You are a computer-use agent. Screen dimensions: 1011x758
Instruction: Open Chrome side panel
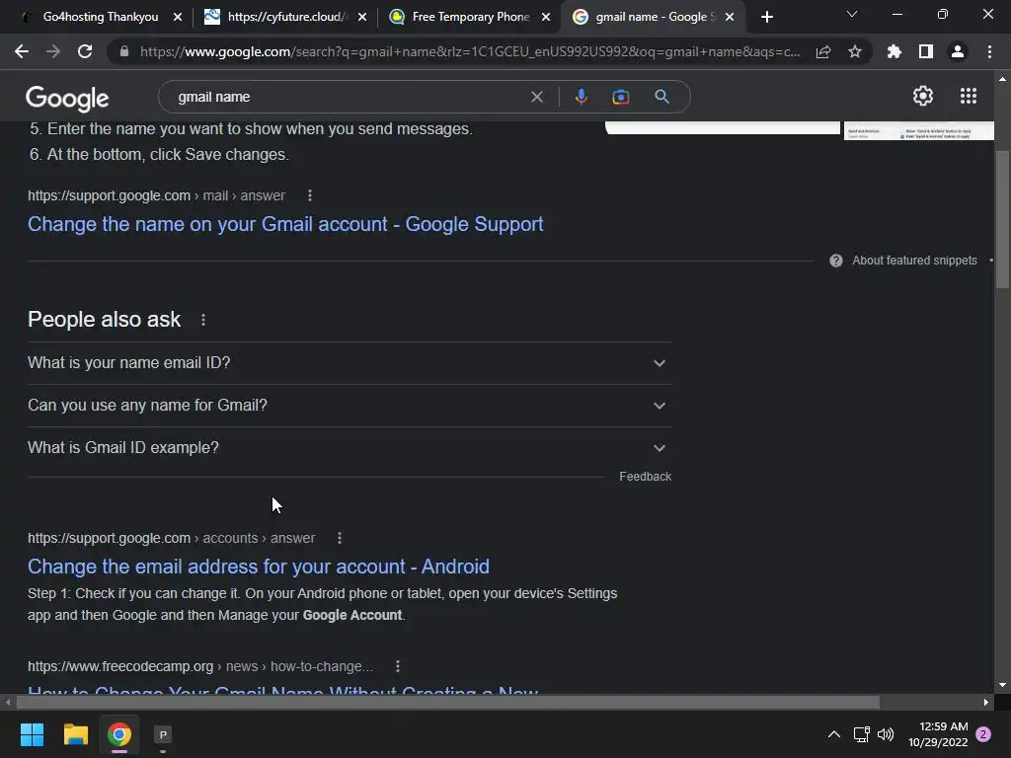point(926,51)
